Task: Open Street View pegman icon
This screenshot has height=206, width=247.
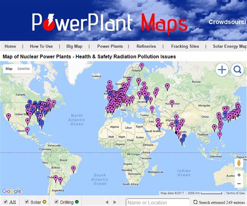Action: (x=239, y=163)
